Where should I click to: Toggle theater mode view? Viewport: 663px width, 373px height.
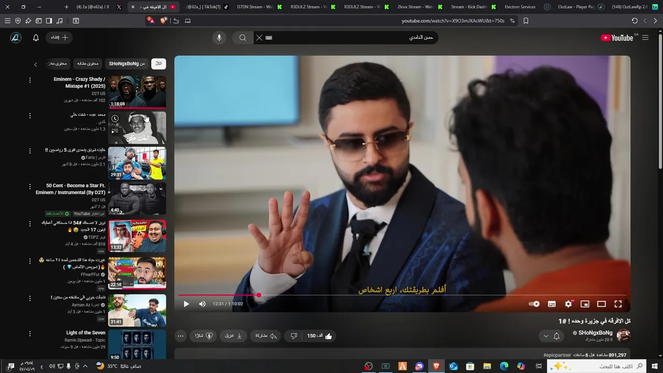click(x=601, y=304)
